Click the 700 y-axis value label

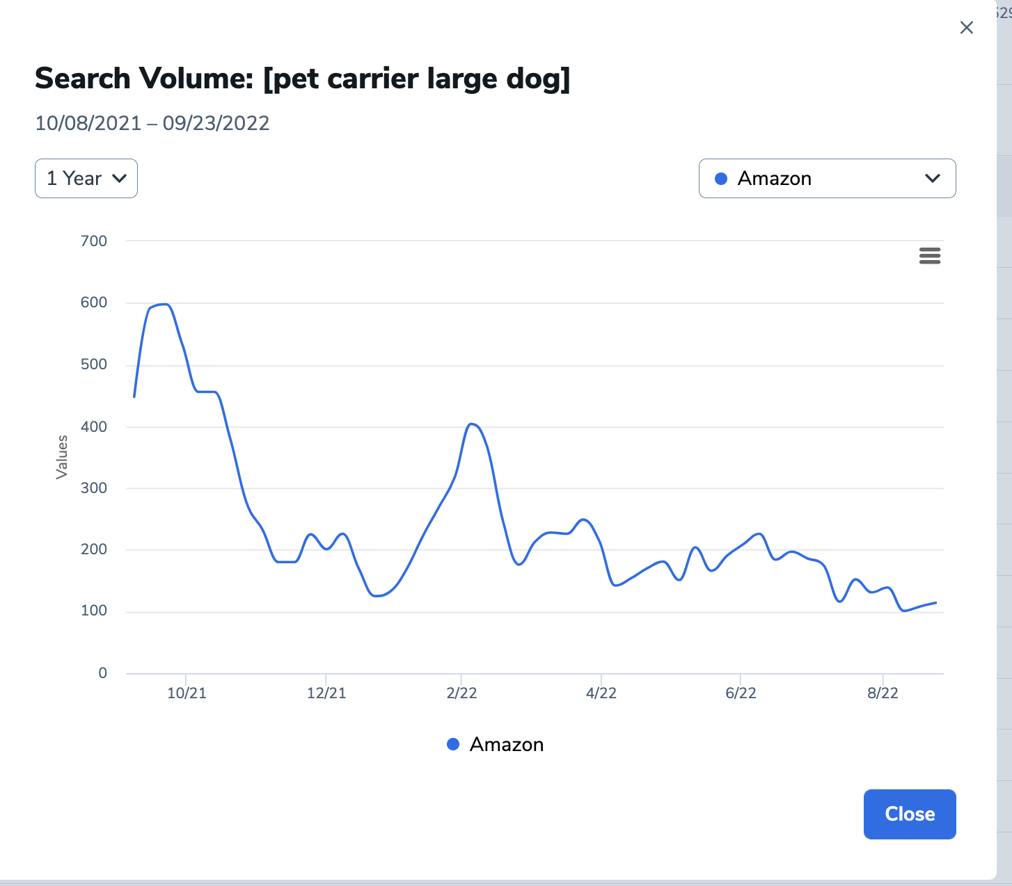pyautogui.click(x=94, y=241)
